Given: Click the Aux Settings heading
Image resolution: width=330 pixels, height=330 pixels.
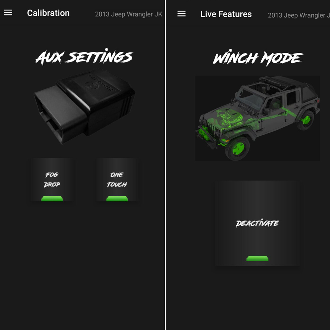Looking at the screenshot, I should [84, 57].
